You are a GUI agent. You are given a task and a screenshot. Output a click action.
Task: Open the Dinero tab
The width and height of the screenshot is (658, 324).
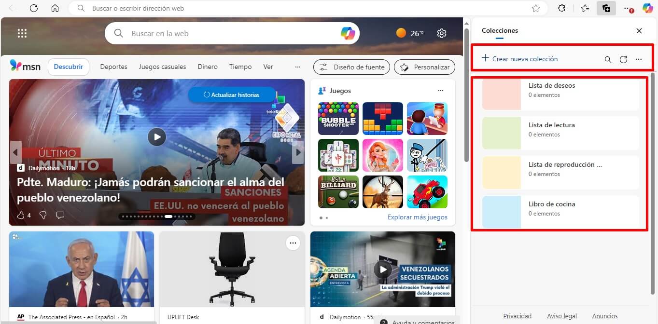pos(208,67)
